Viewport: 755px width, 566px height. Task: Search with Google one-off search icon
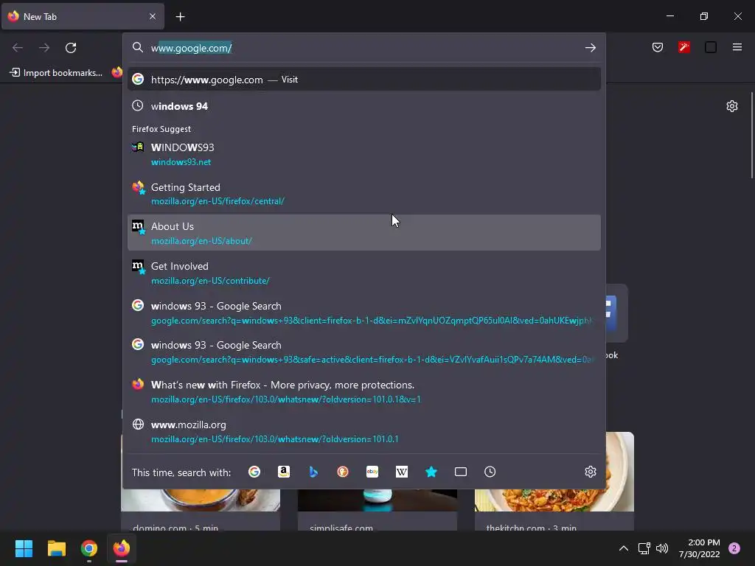click(x=254, y=472)
